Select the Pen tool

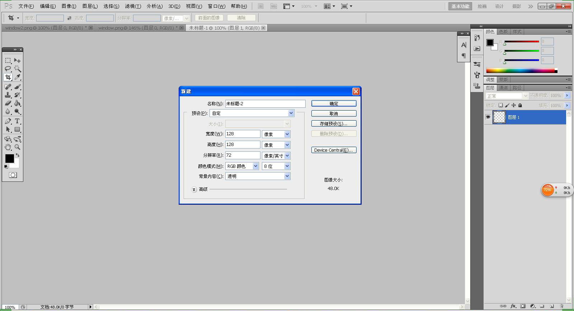8,121
